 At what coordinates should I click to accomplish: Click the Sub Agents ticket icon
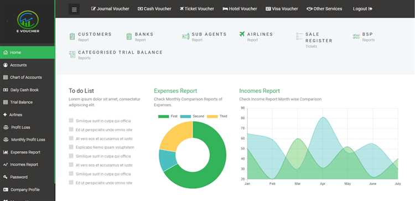185,37
